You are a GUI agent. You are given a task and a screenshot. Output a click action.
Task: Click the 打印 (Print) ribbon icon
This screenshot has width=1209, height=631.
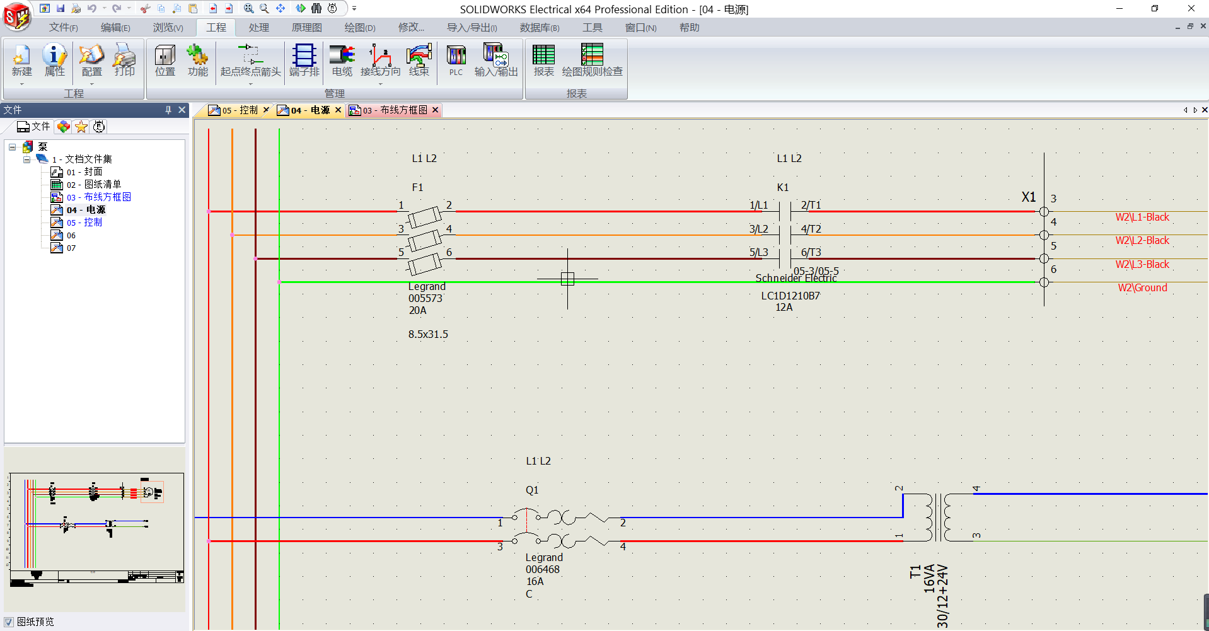click(125, 61)
